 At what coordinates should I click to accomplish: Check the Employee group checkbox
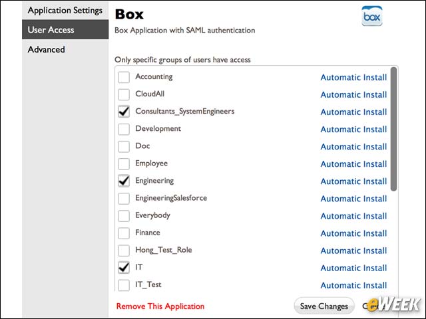pos(124,164)
